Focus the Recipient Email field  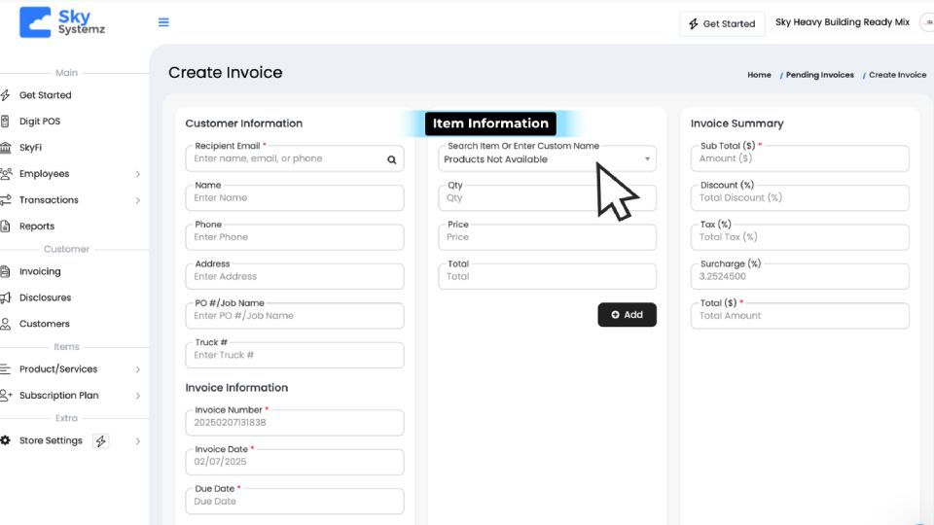point(294,158)
